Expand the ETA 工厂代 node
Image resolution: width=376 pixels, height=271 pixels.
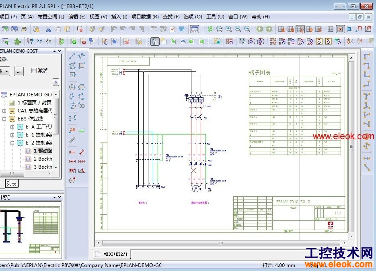(x=12, y=127)
